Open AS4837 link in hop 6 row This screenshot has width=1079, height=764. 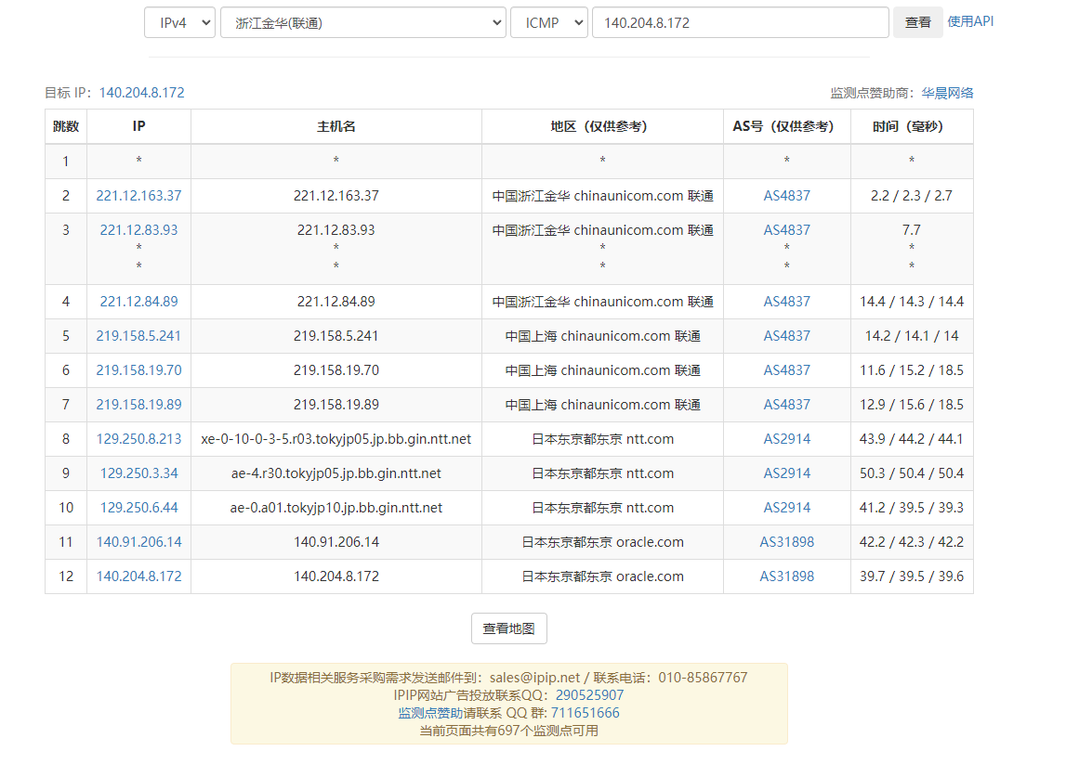[x=786, y=370]
